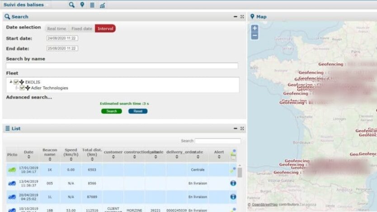Click the green vehicle picto for beacon 1K
Viewport: 377px width, 212px height.
click(12, 170)
